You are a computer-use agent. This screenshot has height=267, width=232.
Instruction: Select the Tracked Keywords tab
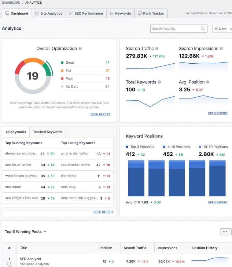48,132
